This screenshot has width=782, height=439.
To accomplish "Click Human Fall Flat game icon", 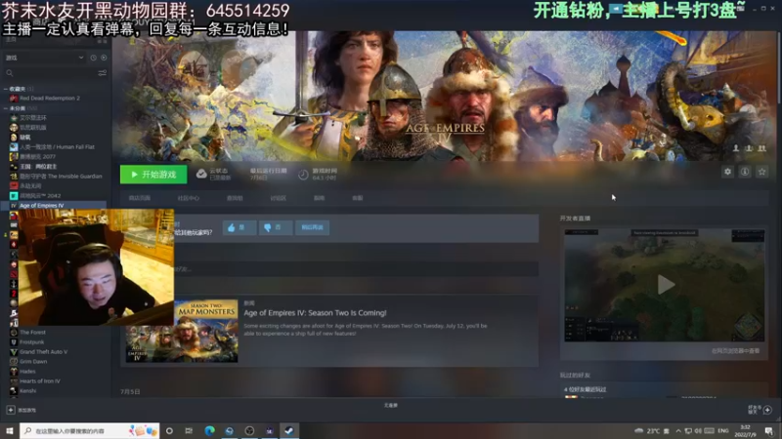I will point(14,147).
